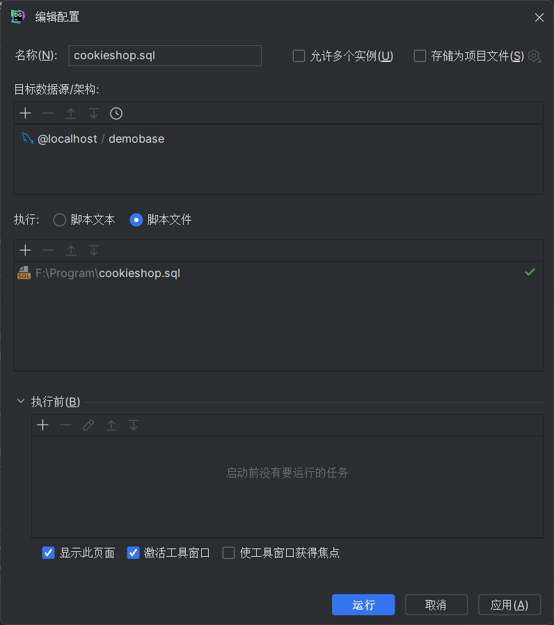Select the 脚本文本 radio button
Image resolution: width=554 pixels, height=625 pixels.
[59, 219]
